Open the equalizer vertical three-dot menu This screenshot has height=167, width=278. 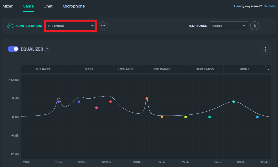[266, 49]
